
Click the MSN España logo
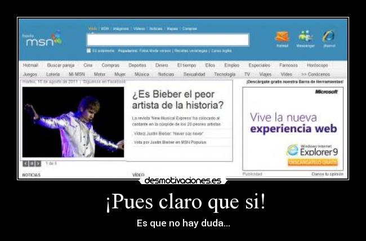[42, 39]
